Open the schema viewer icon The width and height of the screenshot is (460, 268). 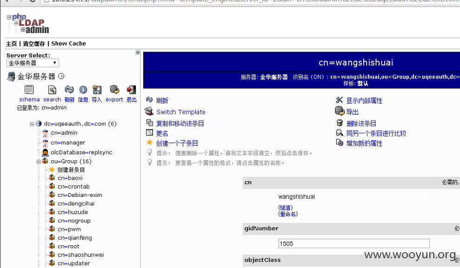29,90
